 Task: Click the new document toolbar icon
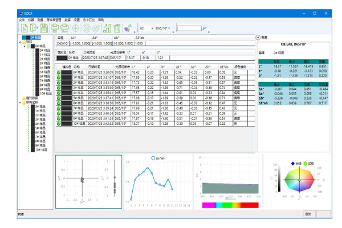coord(25,28)
